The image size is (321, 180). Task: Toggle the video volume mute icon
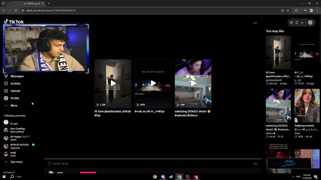point(255,164)
